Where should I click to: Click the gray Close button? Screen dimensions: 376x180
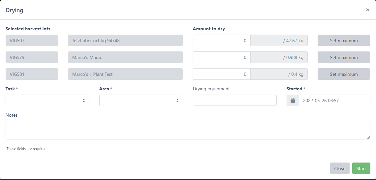tap(339, 168)
